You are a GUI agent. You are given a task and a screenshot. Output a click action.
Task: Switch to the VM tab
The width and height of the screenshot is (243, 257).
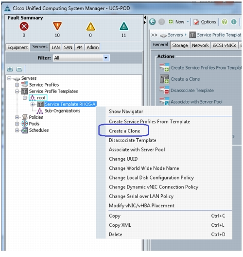(x=80, y=47)
